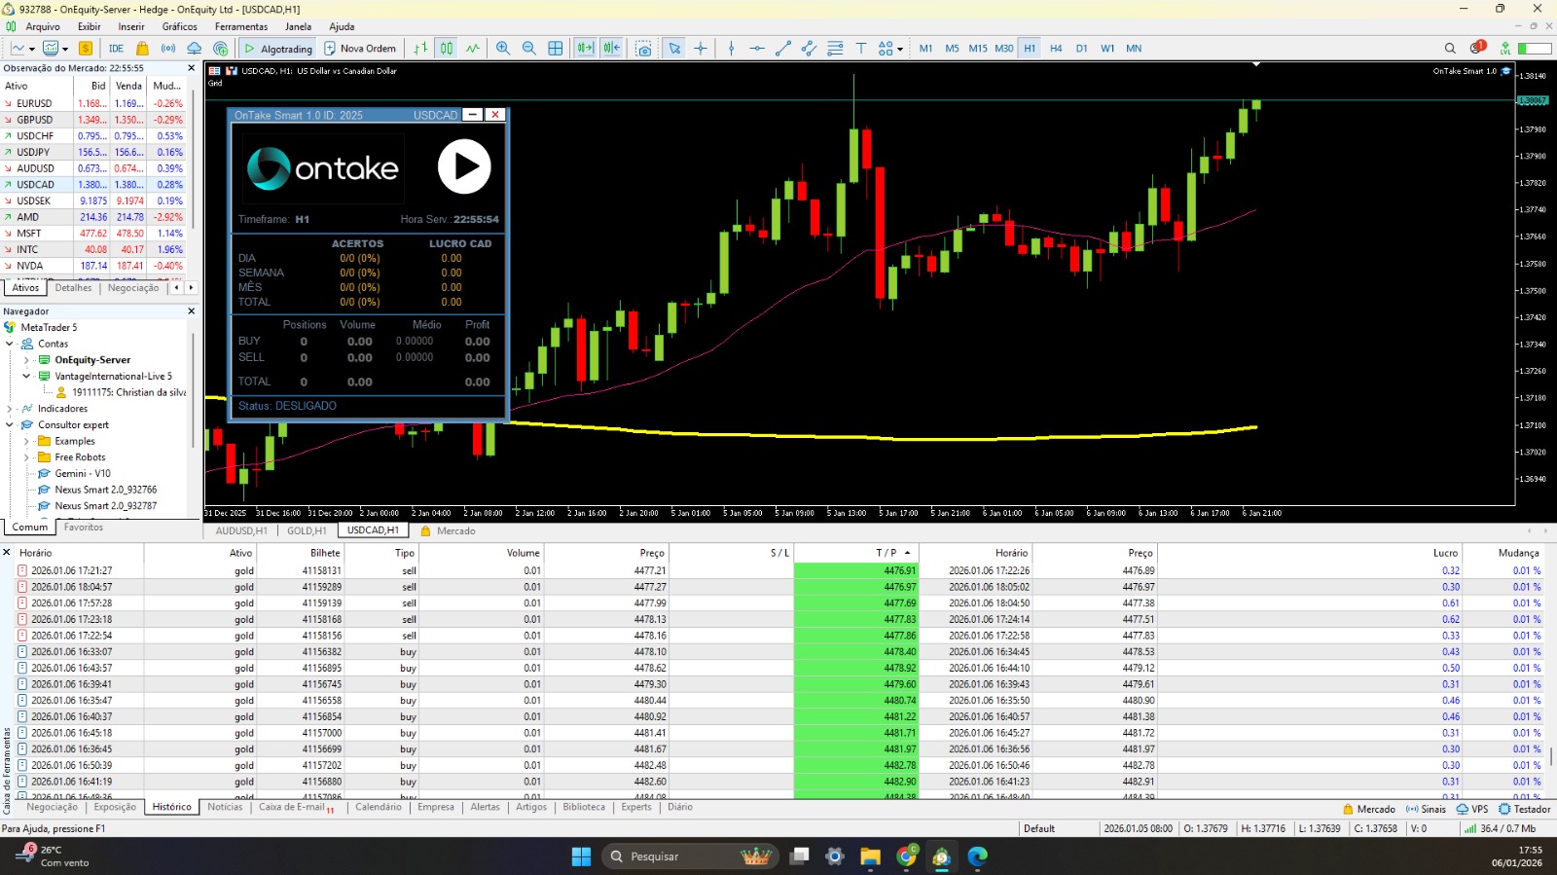Viewport: 1557px width, 875px height.
Task: Select the cursor arrow tool
Action: (674, 49)
